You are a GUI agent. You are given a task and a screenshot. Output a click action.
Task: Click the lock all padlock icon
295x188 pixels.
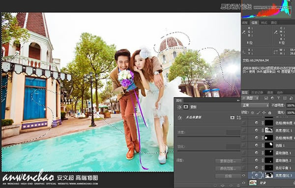point(269,113)
